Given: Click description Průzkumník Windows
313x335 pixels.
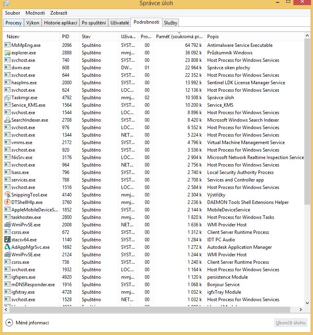Looking at the screenshot, I should (230, 53).
